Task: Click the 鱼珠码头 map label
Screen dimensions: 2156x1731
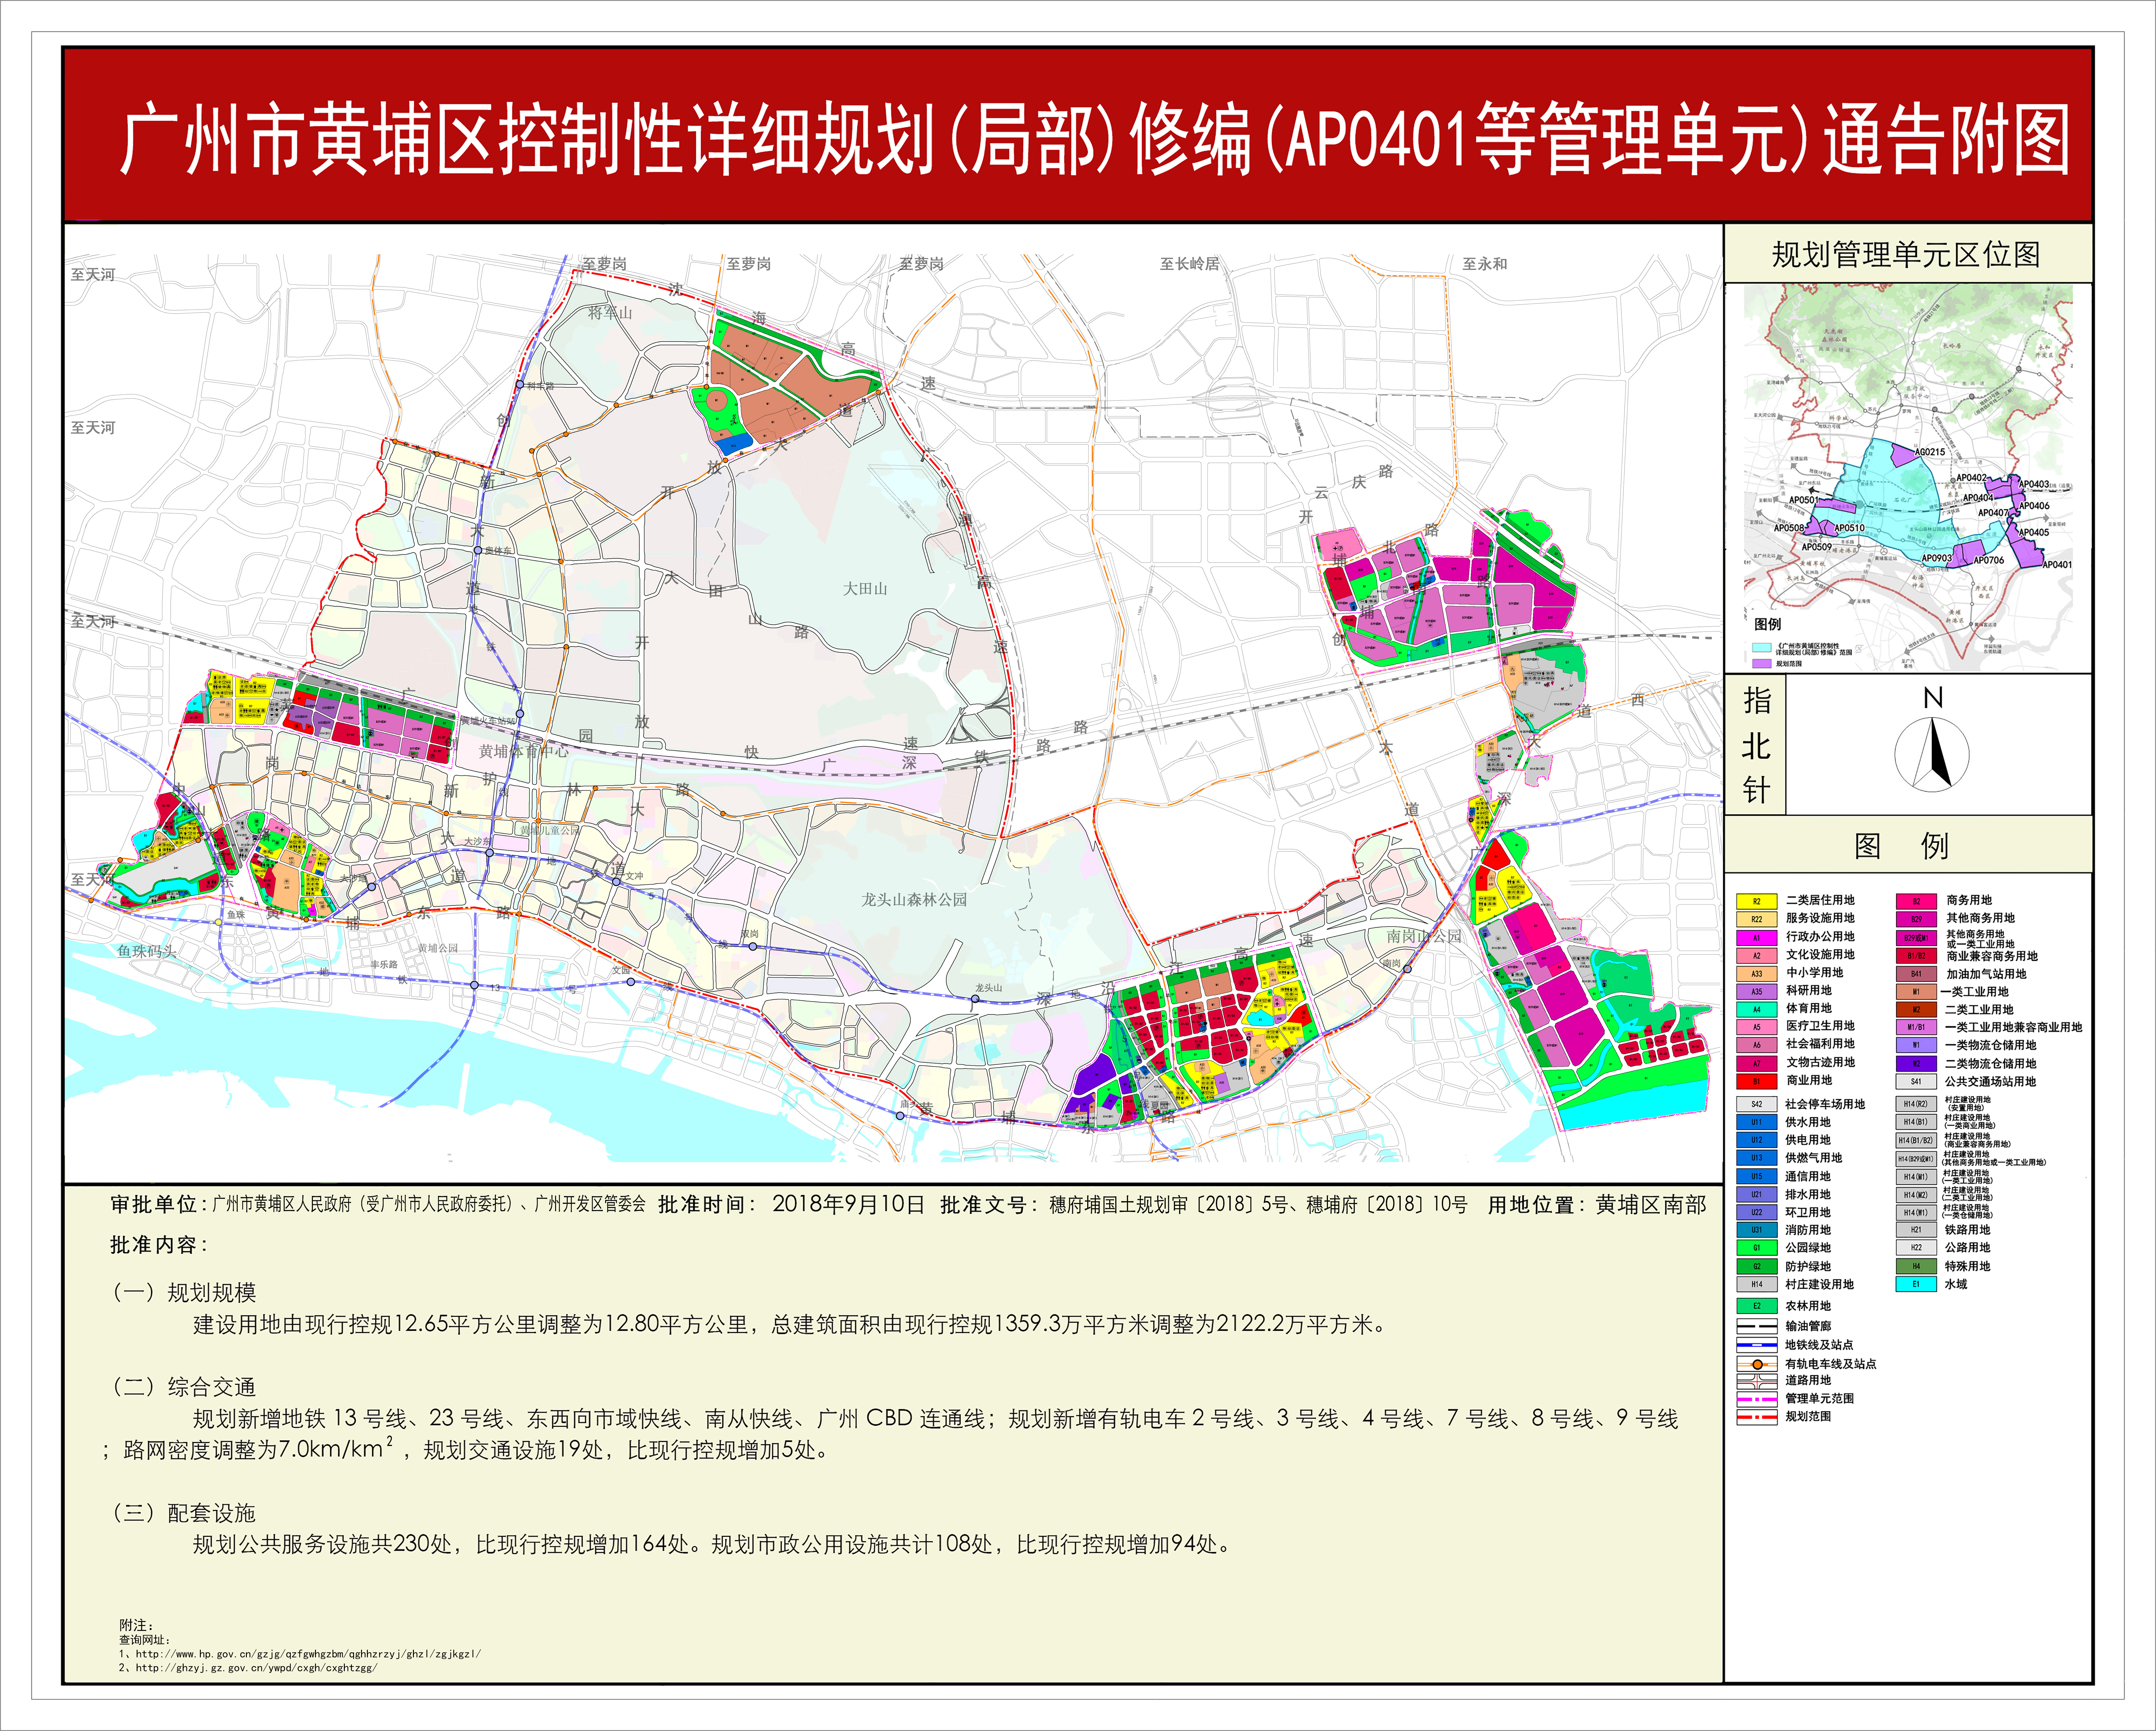Action: pyautogui.click(x=147, y=951)
